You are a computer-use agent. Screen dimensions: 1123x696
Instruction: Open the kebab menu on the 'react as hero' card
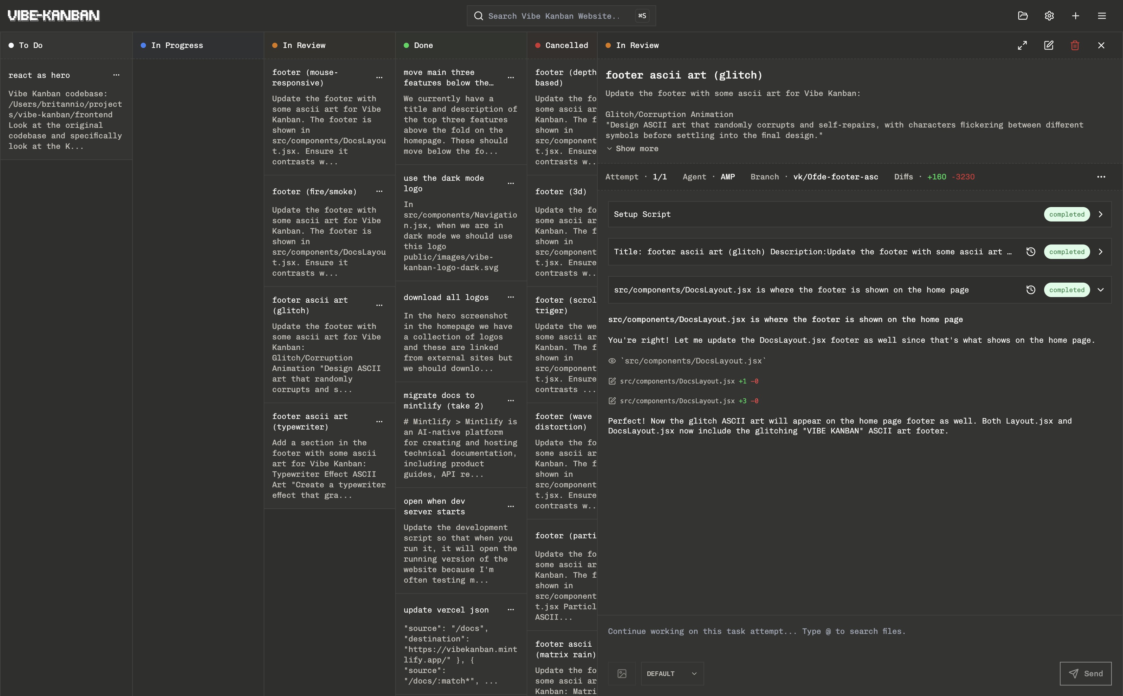pos(116,75)
